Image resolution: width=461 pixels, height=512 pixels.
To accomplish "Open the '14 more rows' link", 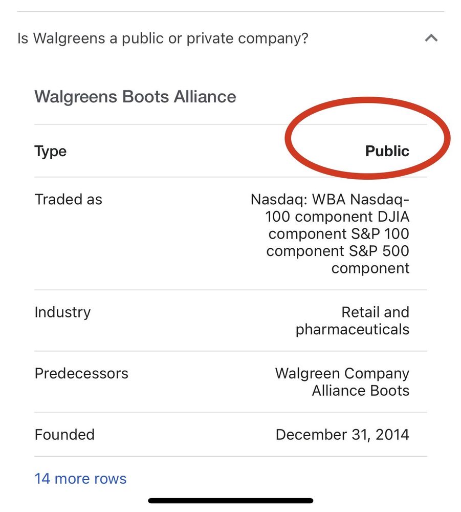I will (x=80, y=479).
